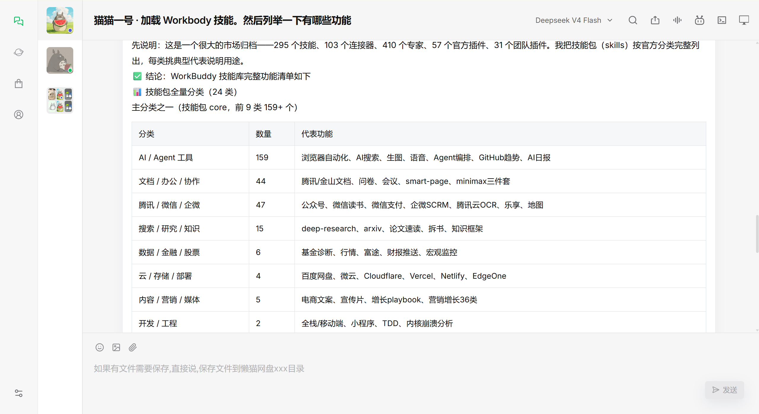Open the user profile icon in sidebar
The width and height of the screenshot is (759, 414).
click(19, 115)
